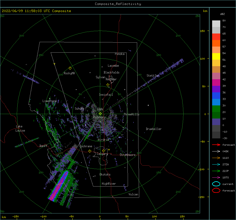This screenshot has height=220, width=236.
Task: Click the Blackfalds label
Action: [x=111, y=72]
